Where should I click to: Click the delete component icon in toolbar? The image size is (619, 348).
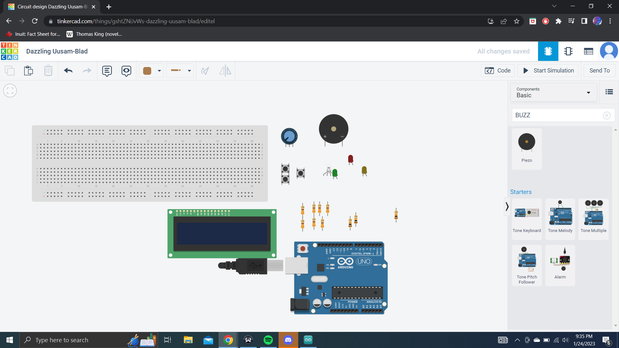[48, 71]
